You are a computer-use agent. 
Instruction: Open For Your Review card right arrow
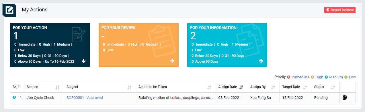click(x=172, y=61)
